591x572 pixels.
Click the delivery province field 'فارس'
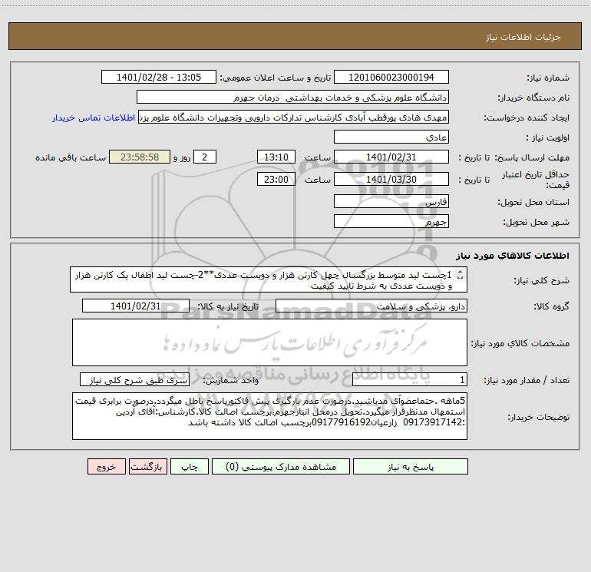tap(391, 201)
